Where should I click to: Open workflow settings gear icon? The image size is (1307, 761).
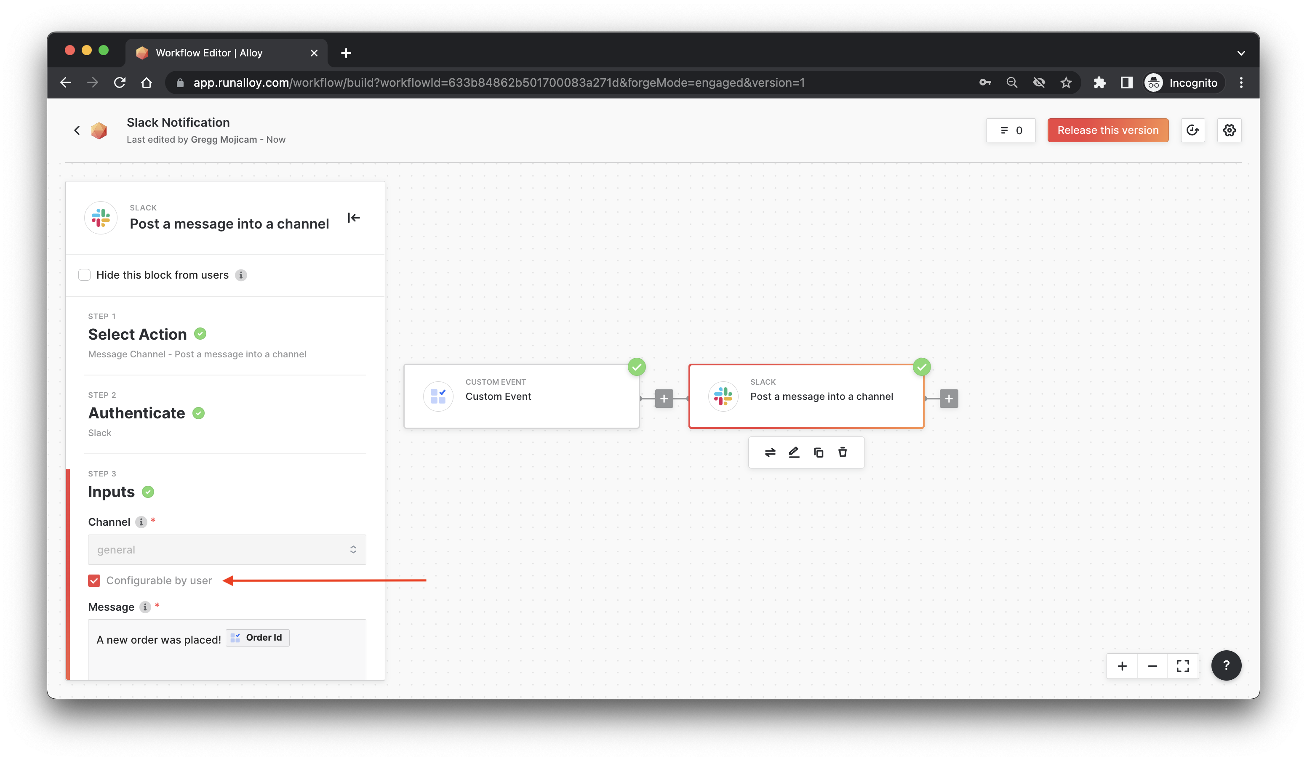pyautogui.click(x=1229, y=130)
